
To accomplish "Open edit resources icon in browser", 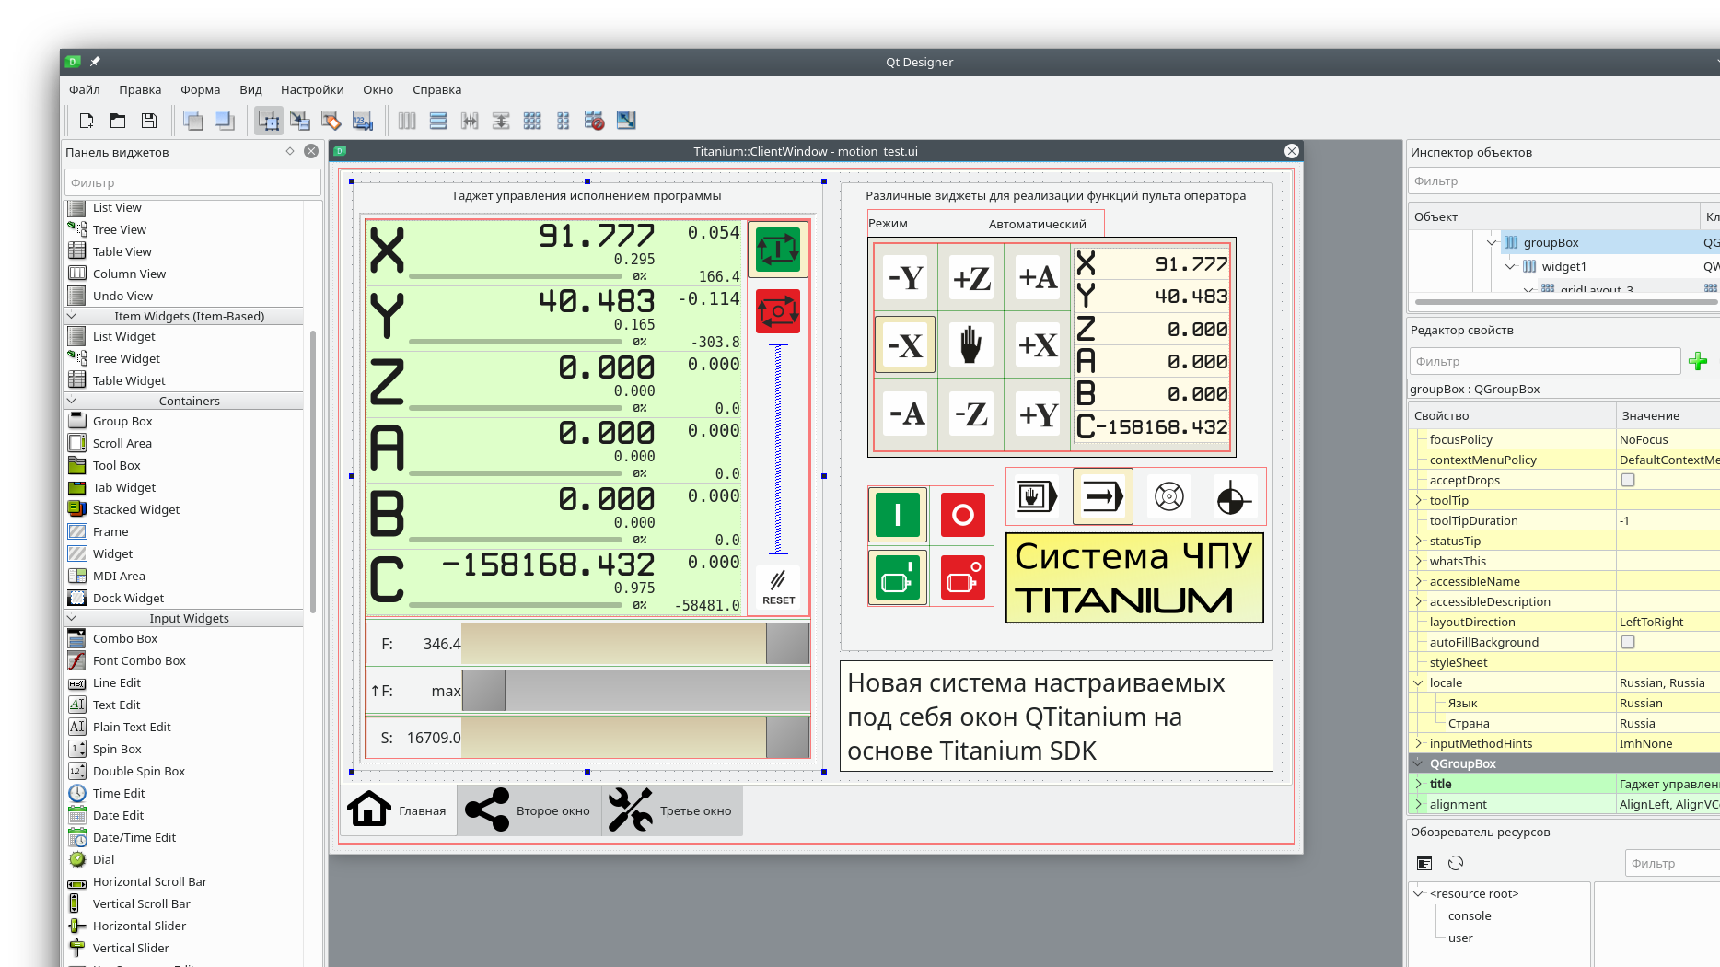I will (1424, 863).
